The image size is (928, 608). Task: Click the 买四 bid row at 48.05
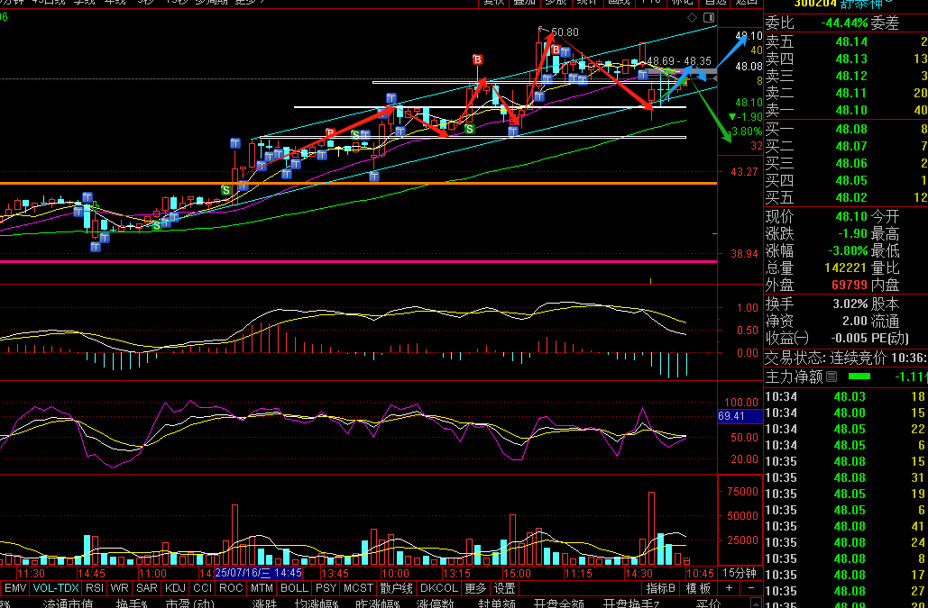coord(846,180)
